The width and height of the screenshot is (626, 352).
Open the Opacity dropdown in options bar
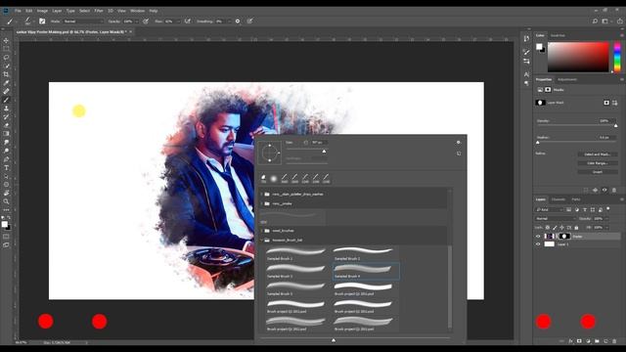coord(137,22)
